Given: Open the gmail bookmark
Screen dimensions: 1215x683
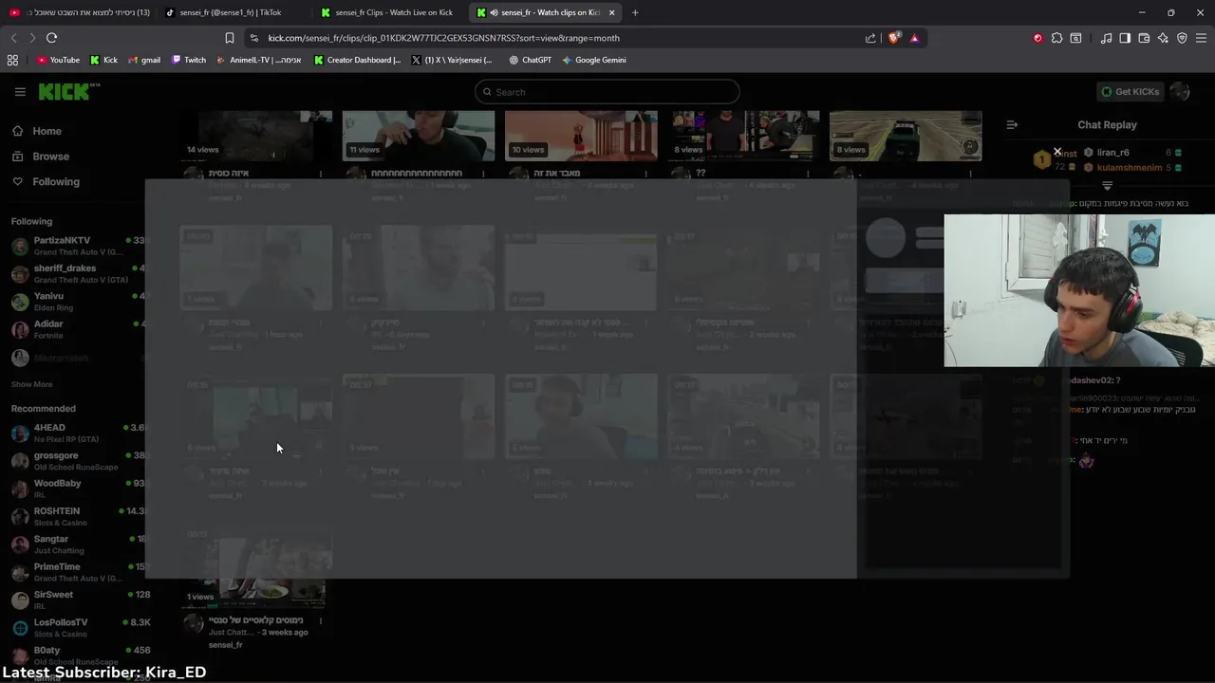Looking at the screenshot, I should tap(143, 60).
